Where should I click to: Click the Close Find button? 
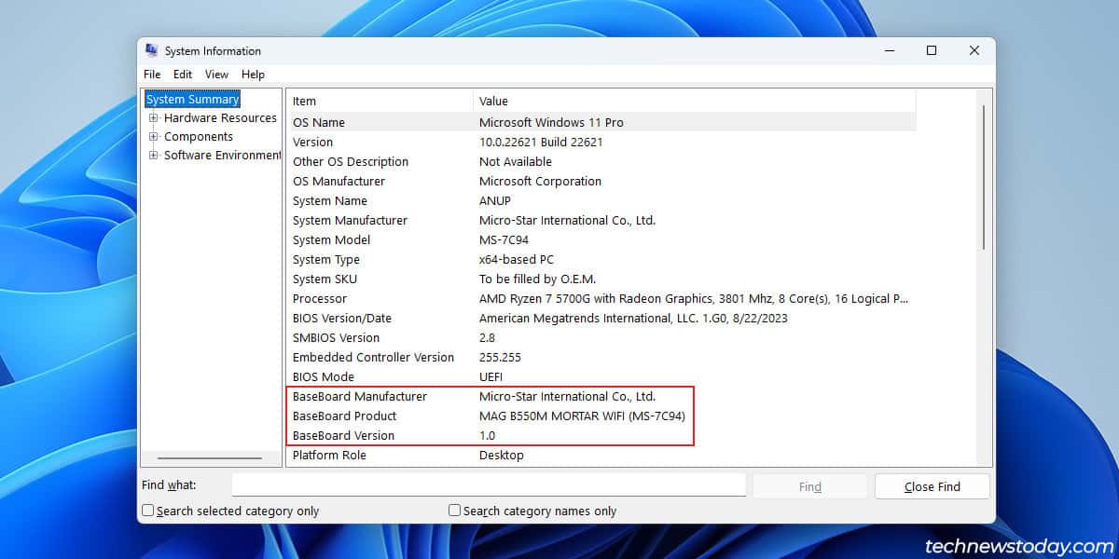tap(932, 485)
